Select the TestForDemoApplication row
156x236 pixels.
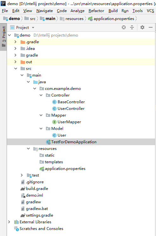81,142
